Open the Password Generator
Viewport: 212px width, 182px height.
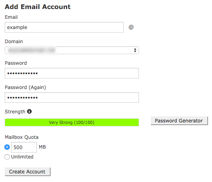click(x=179, y=121)
